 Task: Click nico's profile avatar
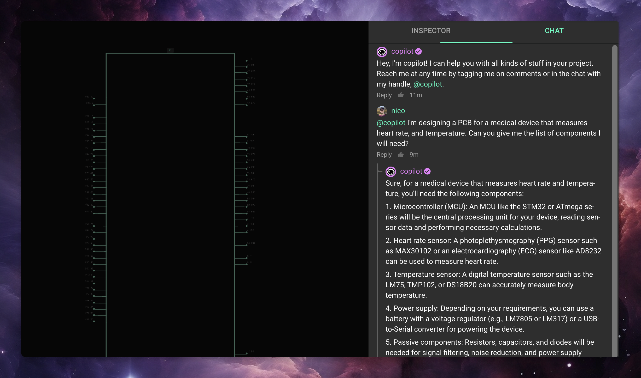click(382, 111)
